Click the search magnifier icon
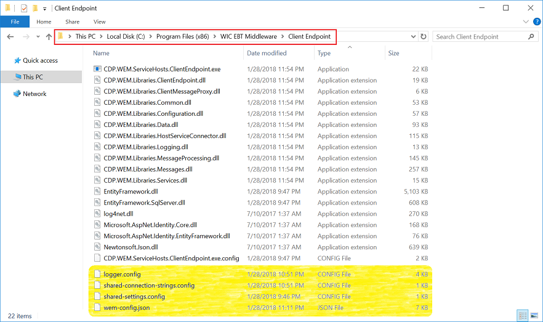This screenshot has height=322, width=543. click(x=531, y=37)
